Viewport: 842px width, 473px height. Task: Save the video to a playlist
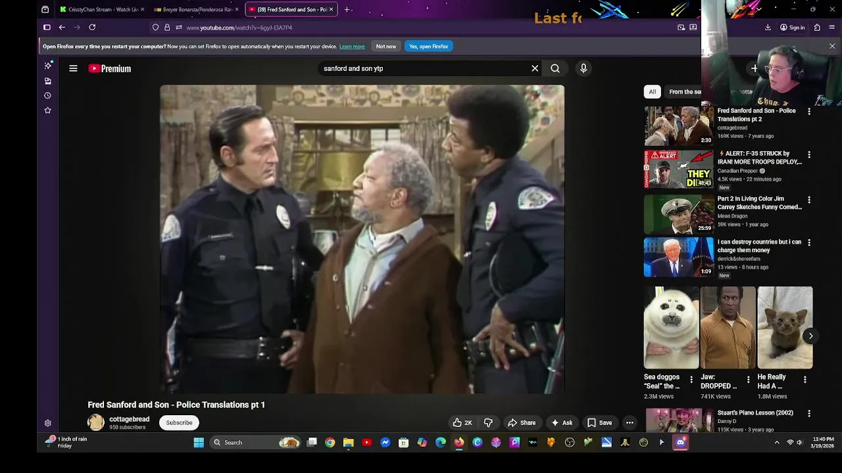point(599,422)
